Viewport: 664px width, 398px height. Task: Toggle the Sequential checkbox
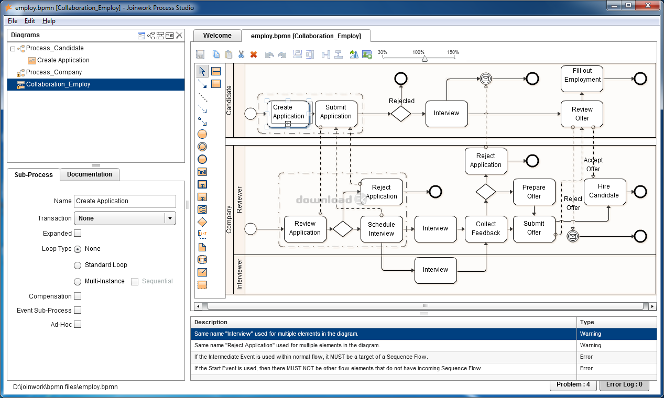pyautogui.click(x=135, y=282)
